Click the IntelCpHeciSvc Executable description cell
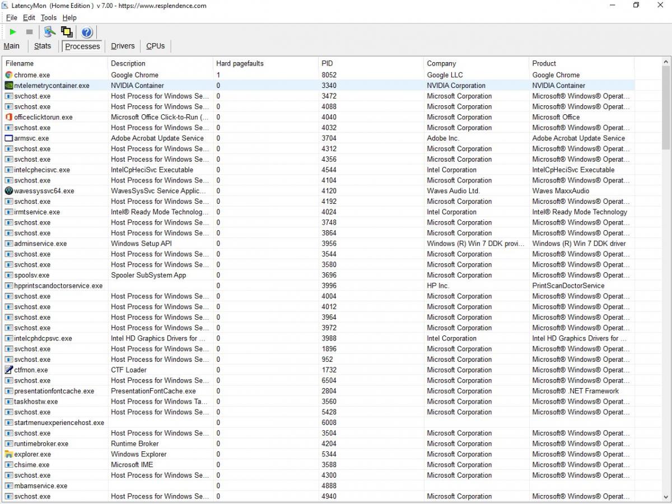Viewport: 672px width, 504px height. click(x=152, y=170)
